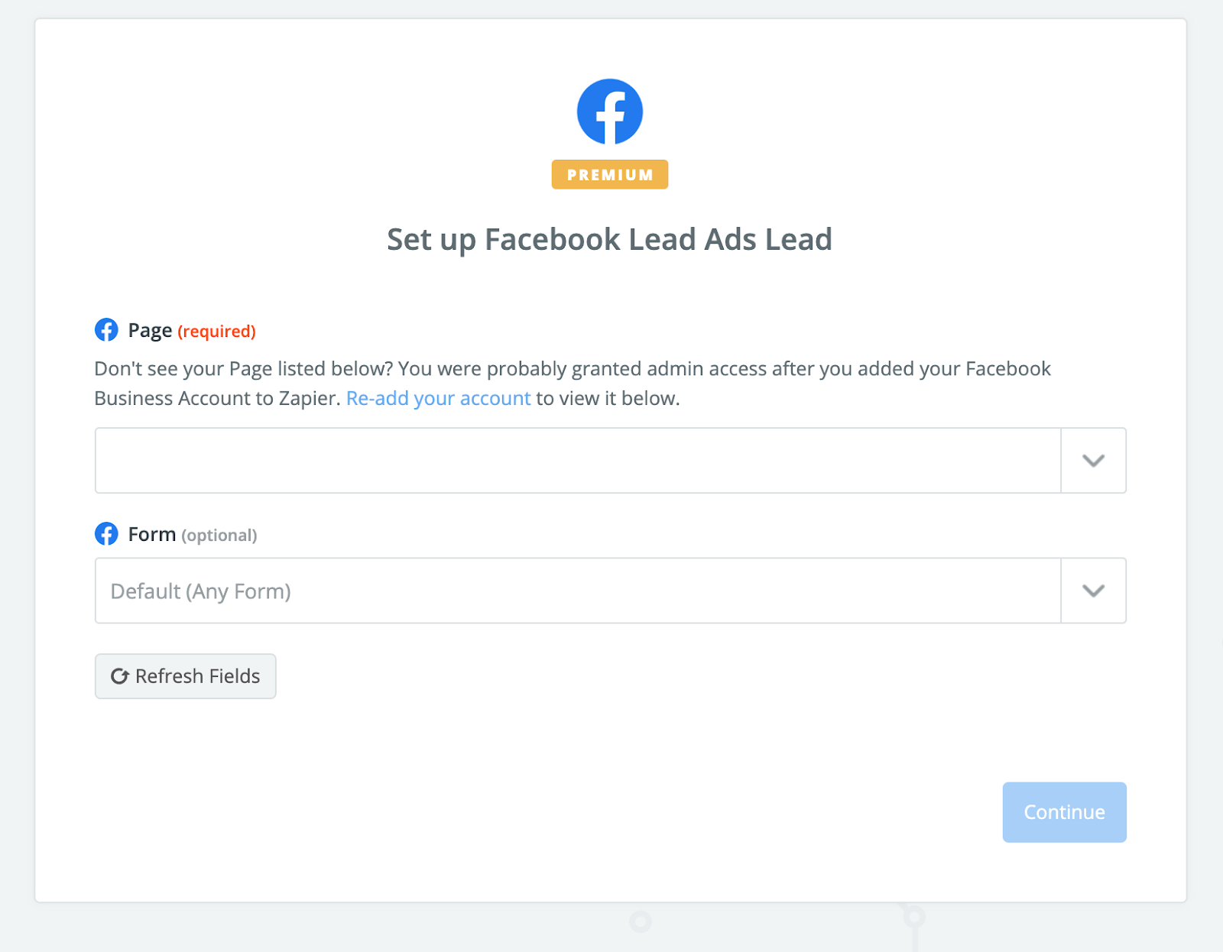
Task: Click the faint circle node below the card center
Action: (x=641, y=921)
